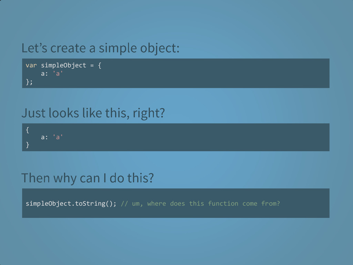Click the closing brace in second code block
The height and width of the screenshot is (265, 353).
pos(28,145)
